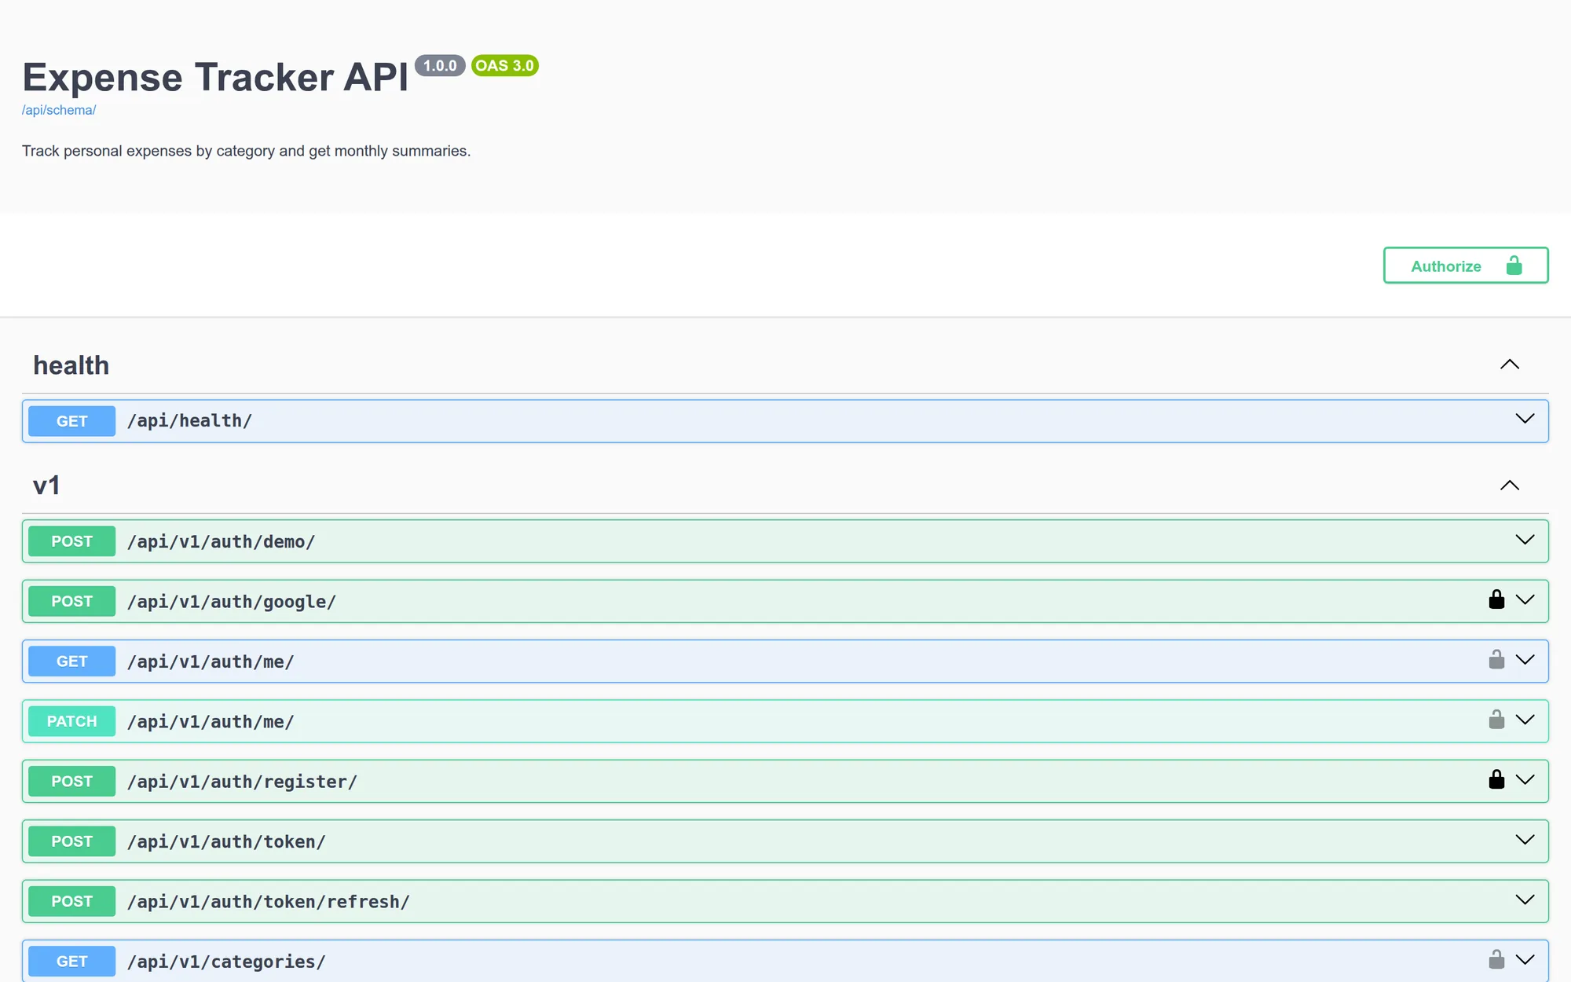This screenshot has height=982, width=1571.
Task: Expand POST /api/v1/auth/token/ row arrow
Action: (x=1525, y=840)
